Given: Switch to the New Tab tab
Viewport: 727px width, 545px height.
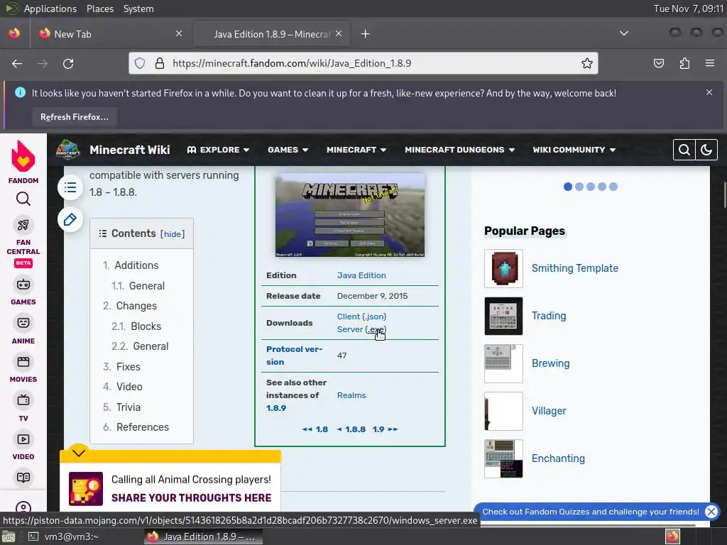Looking at the screenshot, I should pyautogui.click(x=110, y=34).
